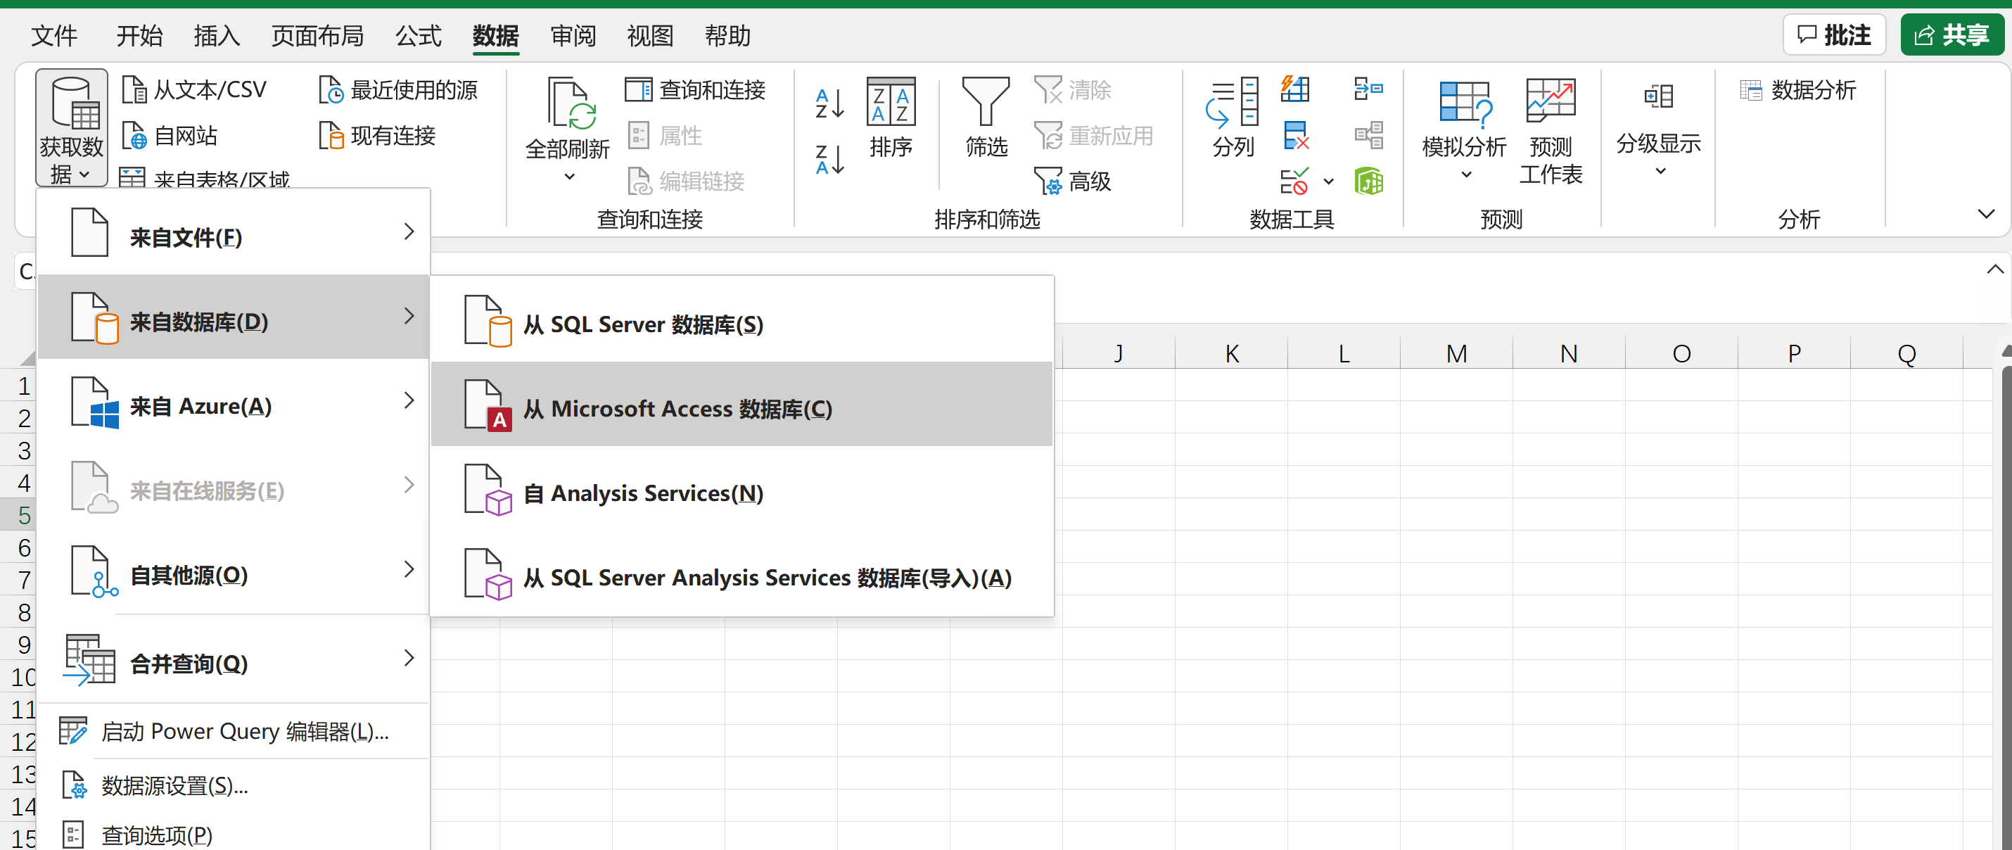The width and height of the screenshot is (2012, 850).
Task: Click From Web (自网站) icon
Action: [134, 136]
